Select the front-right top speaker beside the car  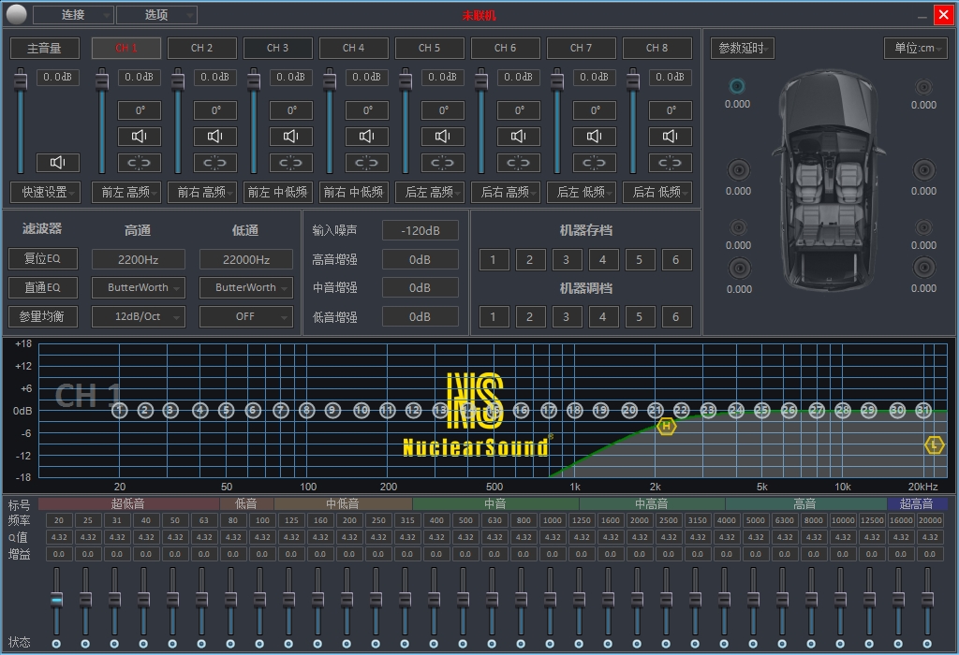point(923,87)
